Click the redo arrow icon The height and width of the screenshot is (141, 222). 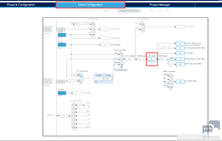(x=90, y=11)
